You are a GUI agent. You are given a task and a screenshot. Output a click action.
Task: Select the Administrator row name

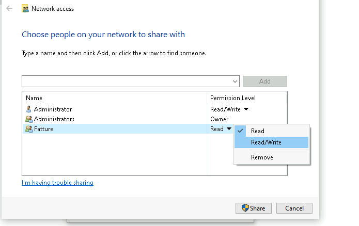53,109
